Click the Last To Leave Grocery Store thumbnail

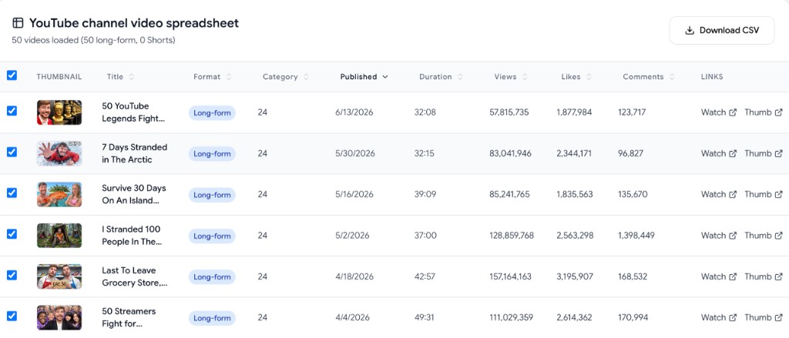(59, 276)
